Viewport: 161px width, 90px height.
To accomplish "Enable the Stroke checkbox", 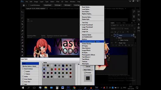I will 23,76.
